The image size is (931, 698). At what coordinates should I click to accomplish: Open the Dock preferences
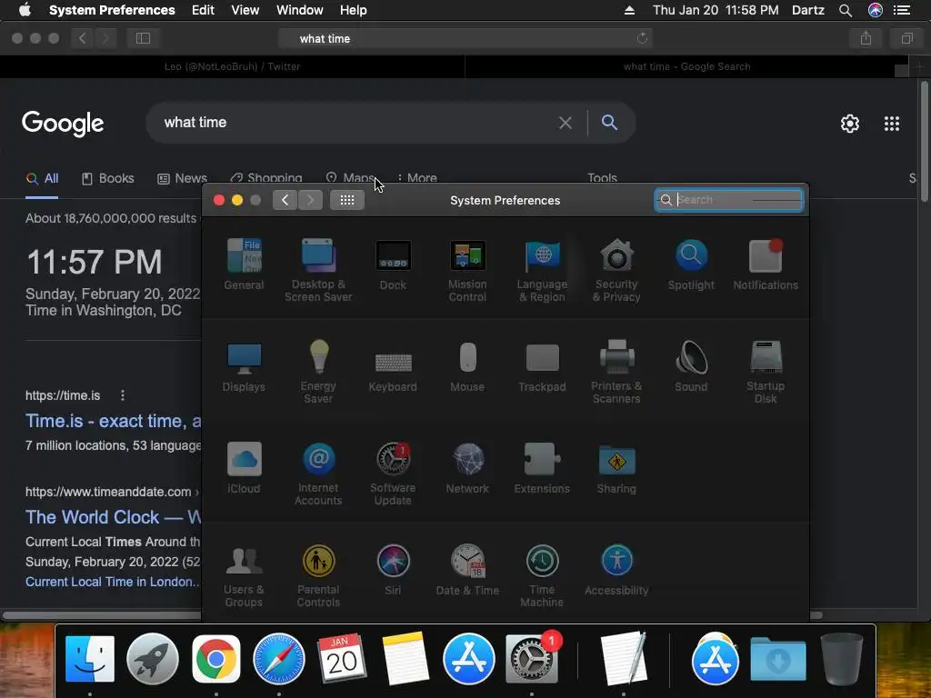(x=393, y=264)
